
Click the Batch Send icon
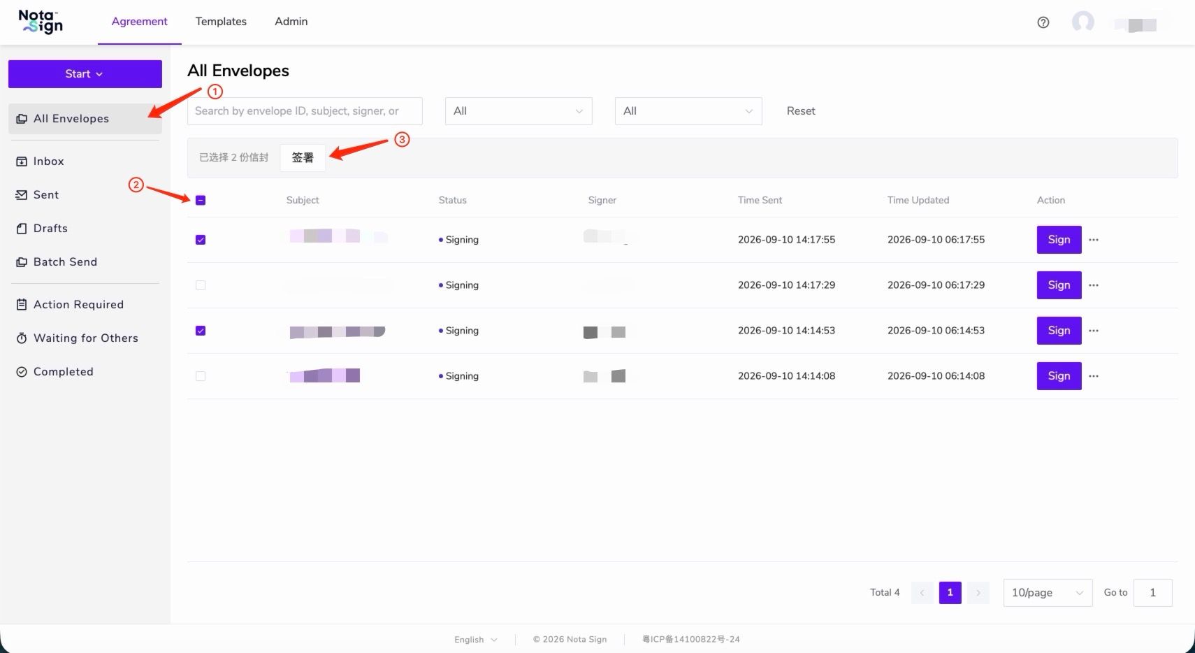tap(22, 262)
